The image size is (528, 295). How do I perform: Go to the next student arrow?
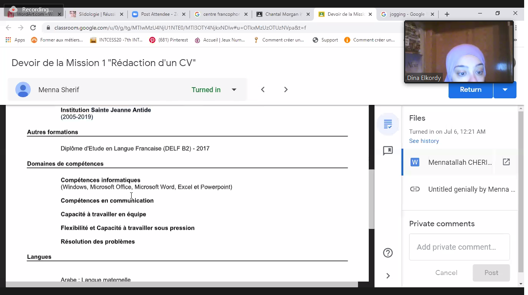click(286, 89)
